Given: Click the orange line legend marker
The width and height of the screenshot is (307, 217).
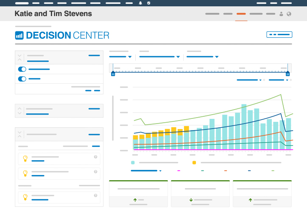Looking at the screenshot, I should click(226, 171).
